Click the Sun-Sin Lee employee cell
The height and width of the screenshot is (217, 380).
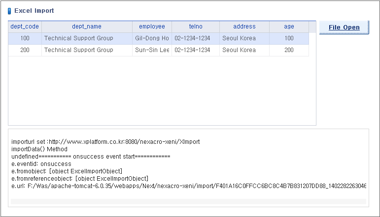coord(152,50)
